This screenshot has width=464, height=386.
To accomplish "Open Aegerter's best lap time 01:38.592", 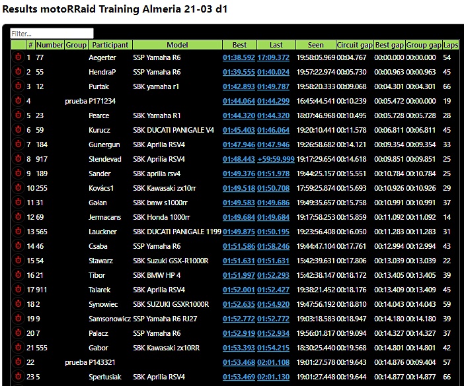I will pos(239,57).
